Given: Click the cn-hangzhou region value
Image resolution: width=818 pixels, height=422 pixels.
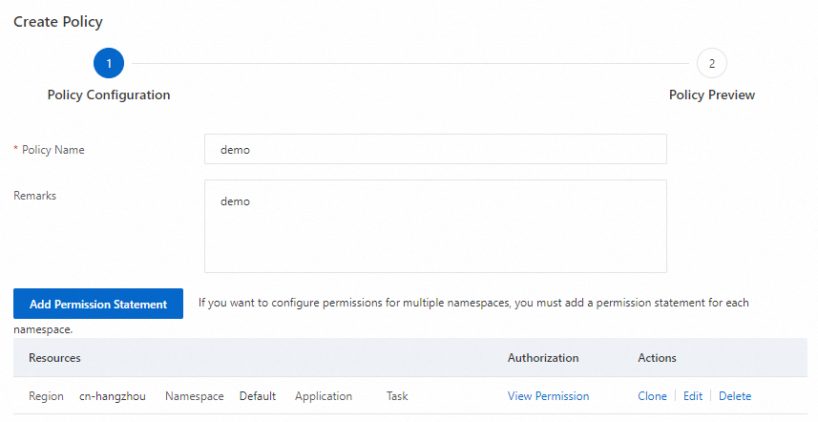Looking at the screenshot, I should coord(113,396).
